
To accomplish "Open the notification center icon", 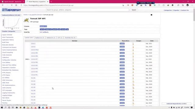I will coord(192,107).
